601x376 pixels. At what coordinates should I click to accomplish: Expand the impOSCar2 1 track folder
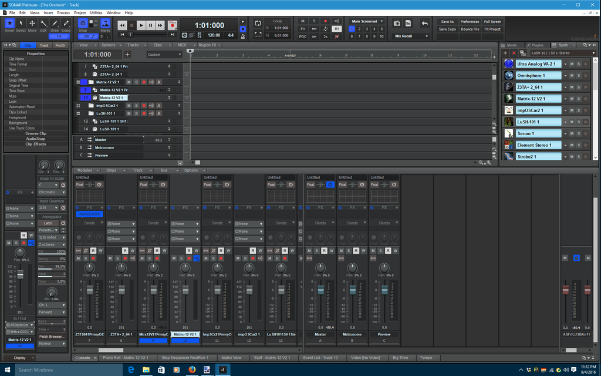tap(78, 106)
